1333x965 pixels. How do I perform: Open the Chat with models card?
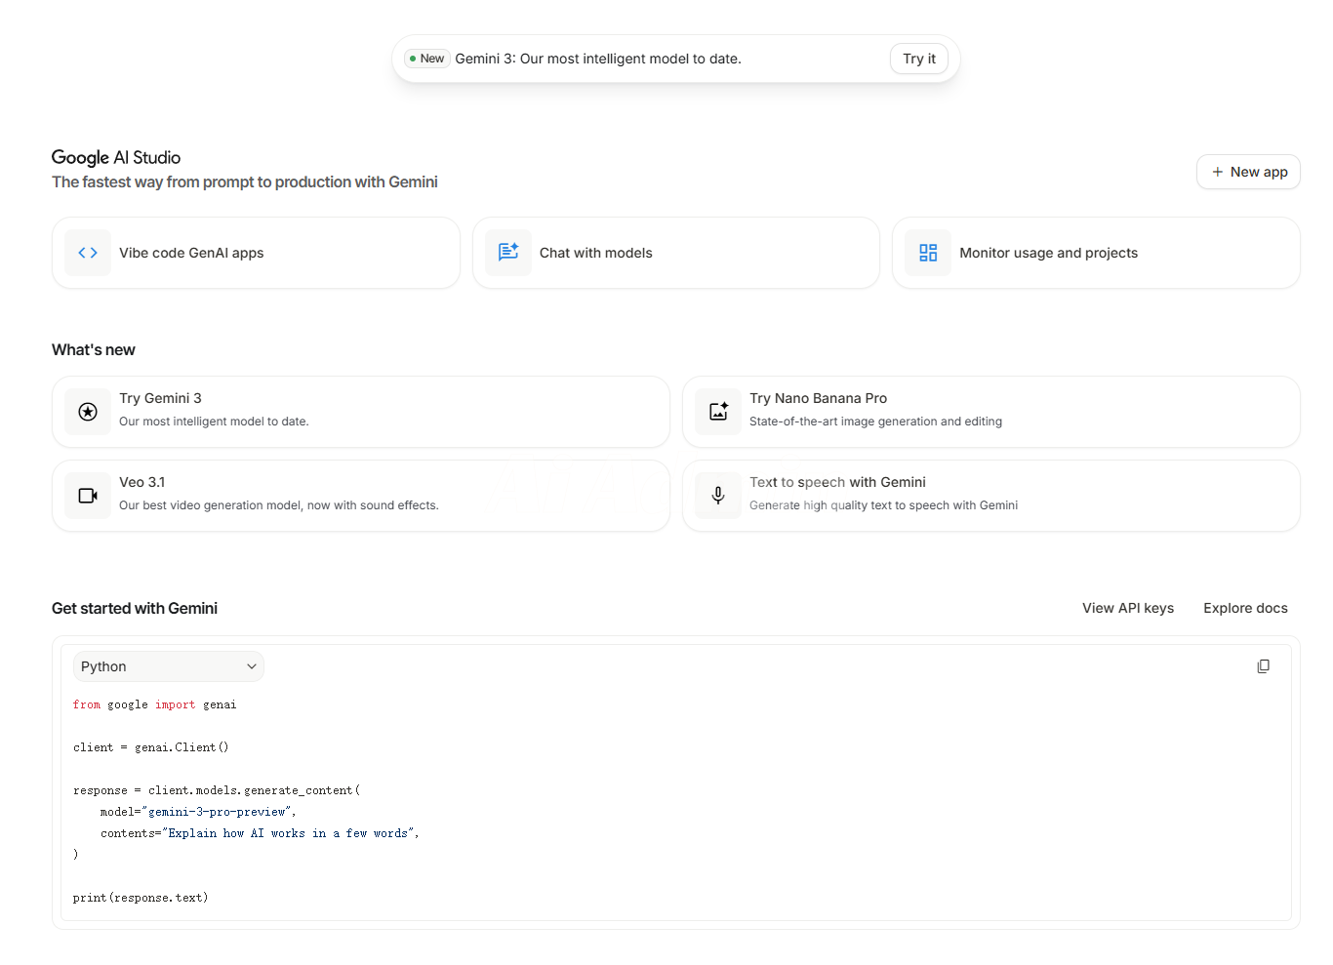[675, 253]
